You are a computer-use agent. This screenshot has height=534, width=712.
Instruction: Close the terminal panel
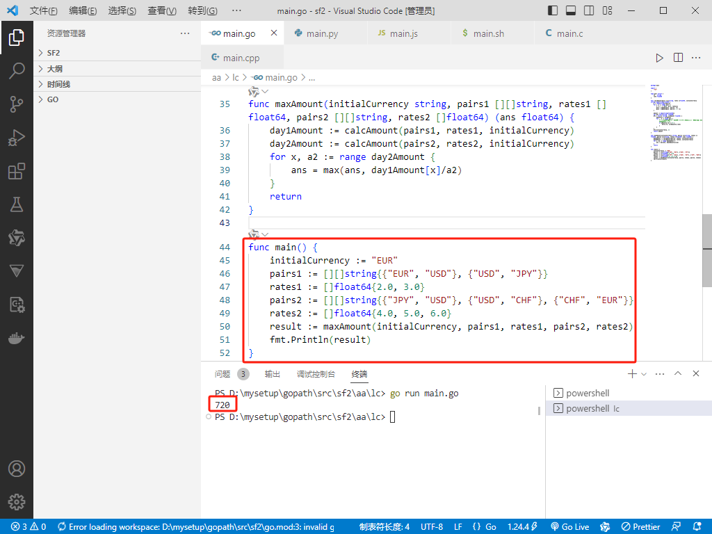[x=695, y=373]
